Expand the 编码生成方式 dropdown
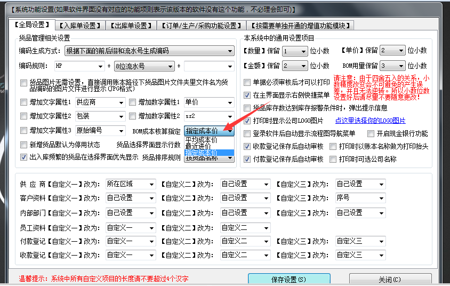 (230, 51)
